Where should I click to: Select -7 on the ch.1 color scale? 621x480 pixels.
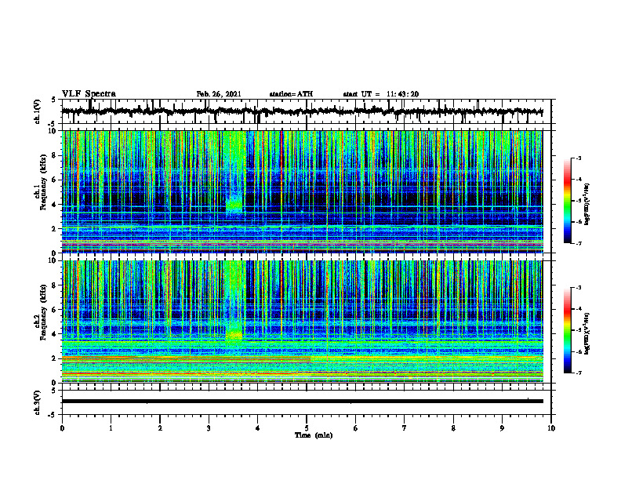click(579, 243)
